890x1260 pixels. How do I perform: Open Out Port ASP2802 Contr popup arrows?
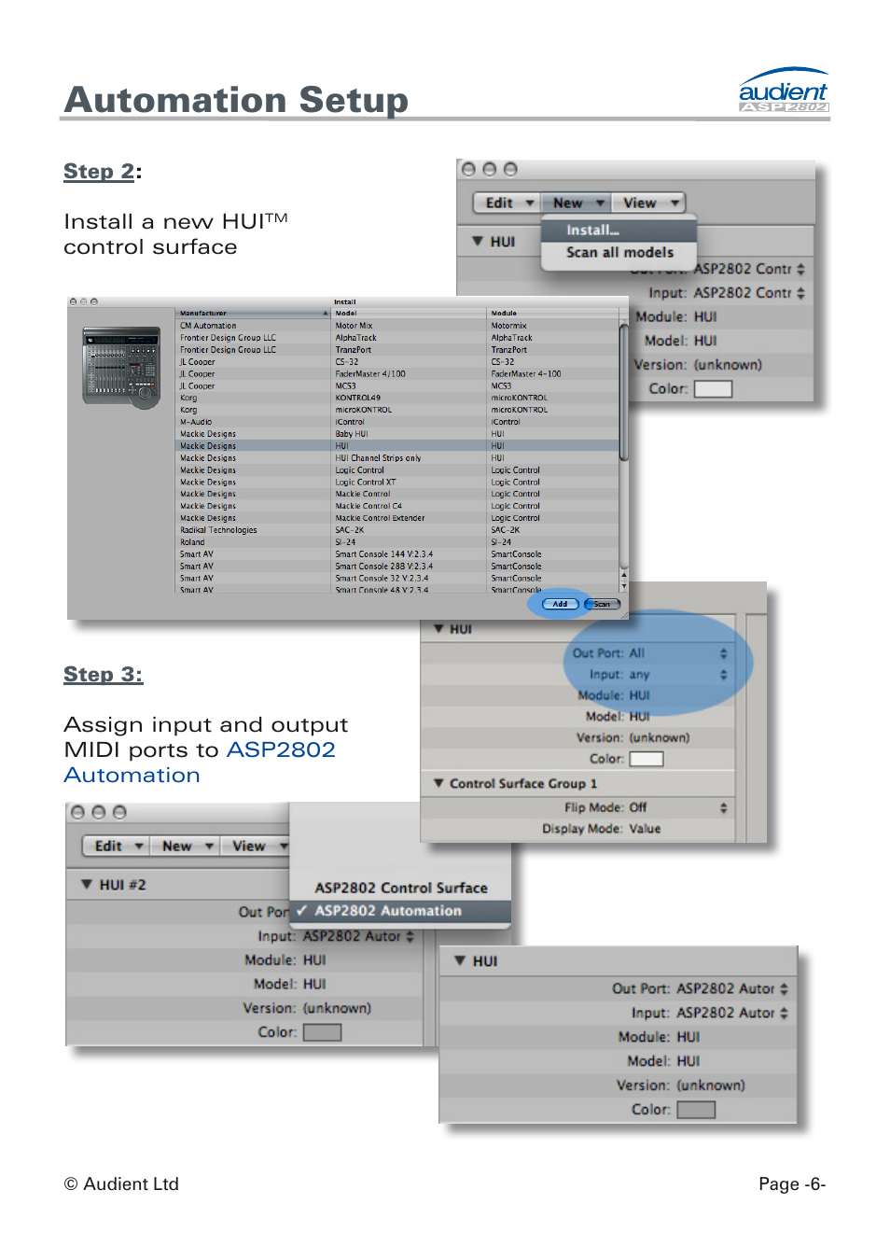pyautogui.click(x=800, y=269)
